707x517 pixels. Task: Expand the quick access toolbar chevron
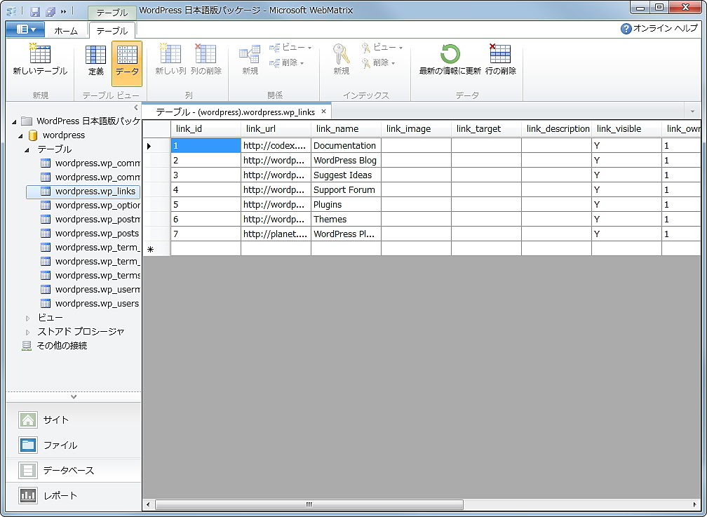pyautogui.click(x=64, y=11)
